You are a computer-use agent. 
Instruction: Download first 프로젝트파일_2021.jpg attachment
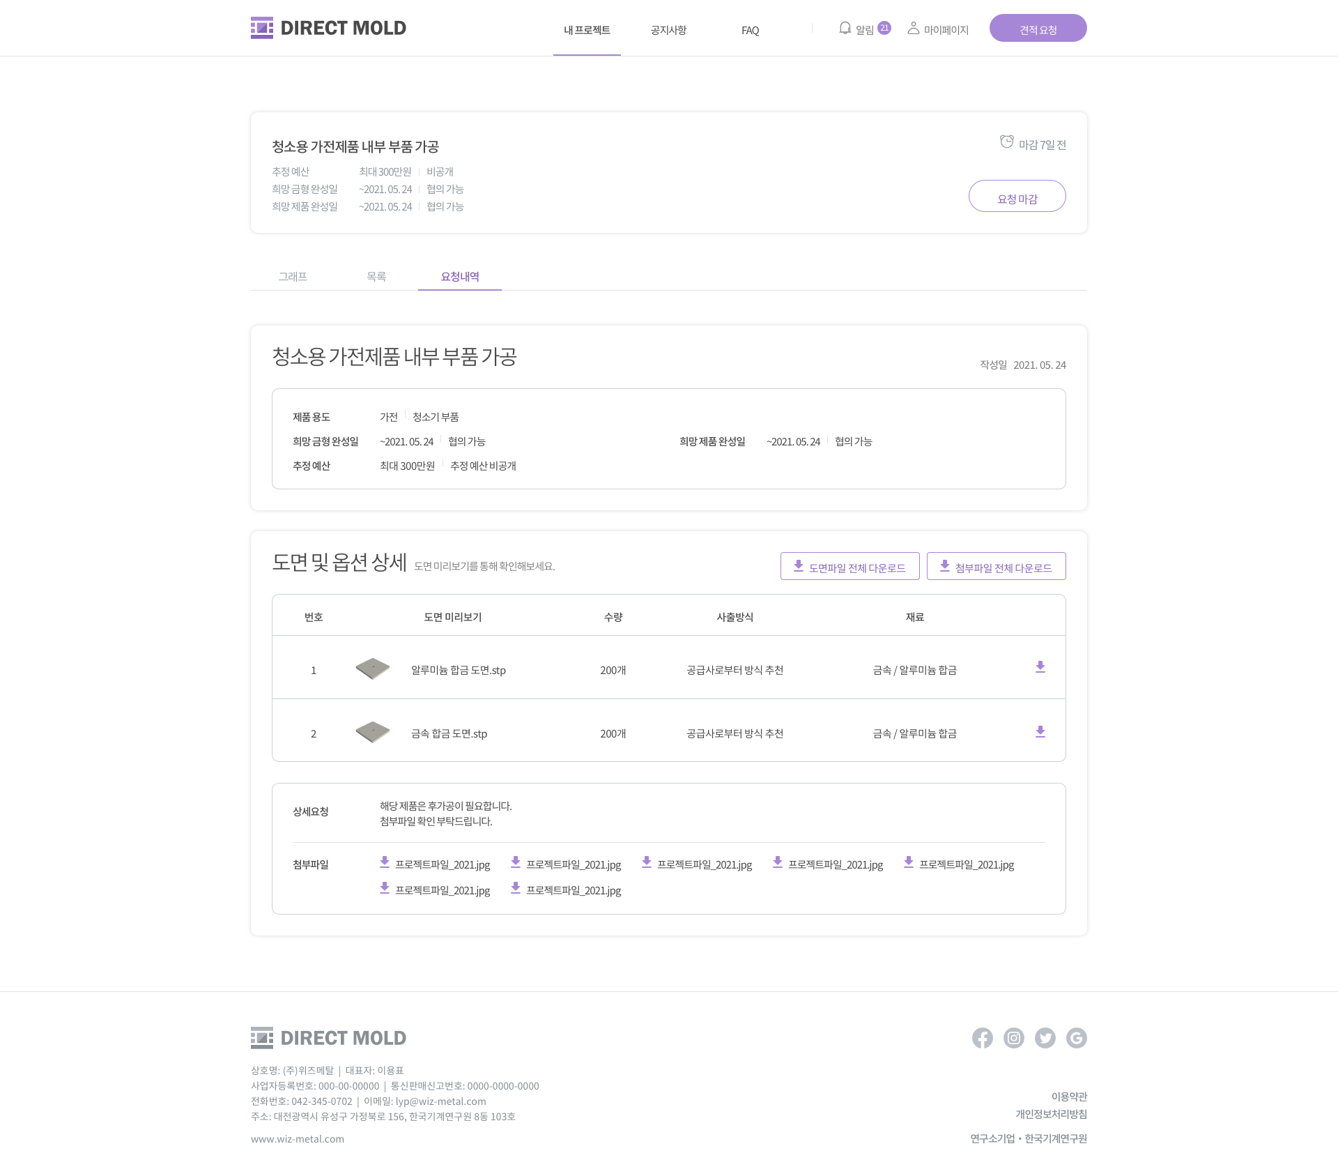coord(436,864)
